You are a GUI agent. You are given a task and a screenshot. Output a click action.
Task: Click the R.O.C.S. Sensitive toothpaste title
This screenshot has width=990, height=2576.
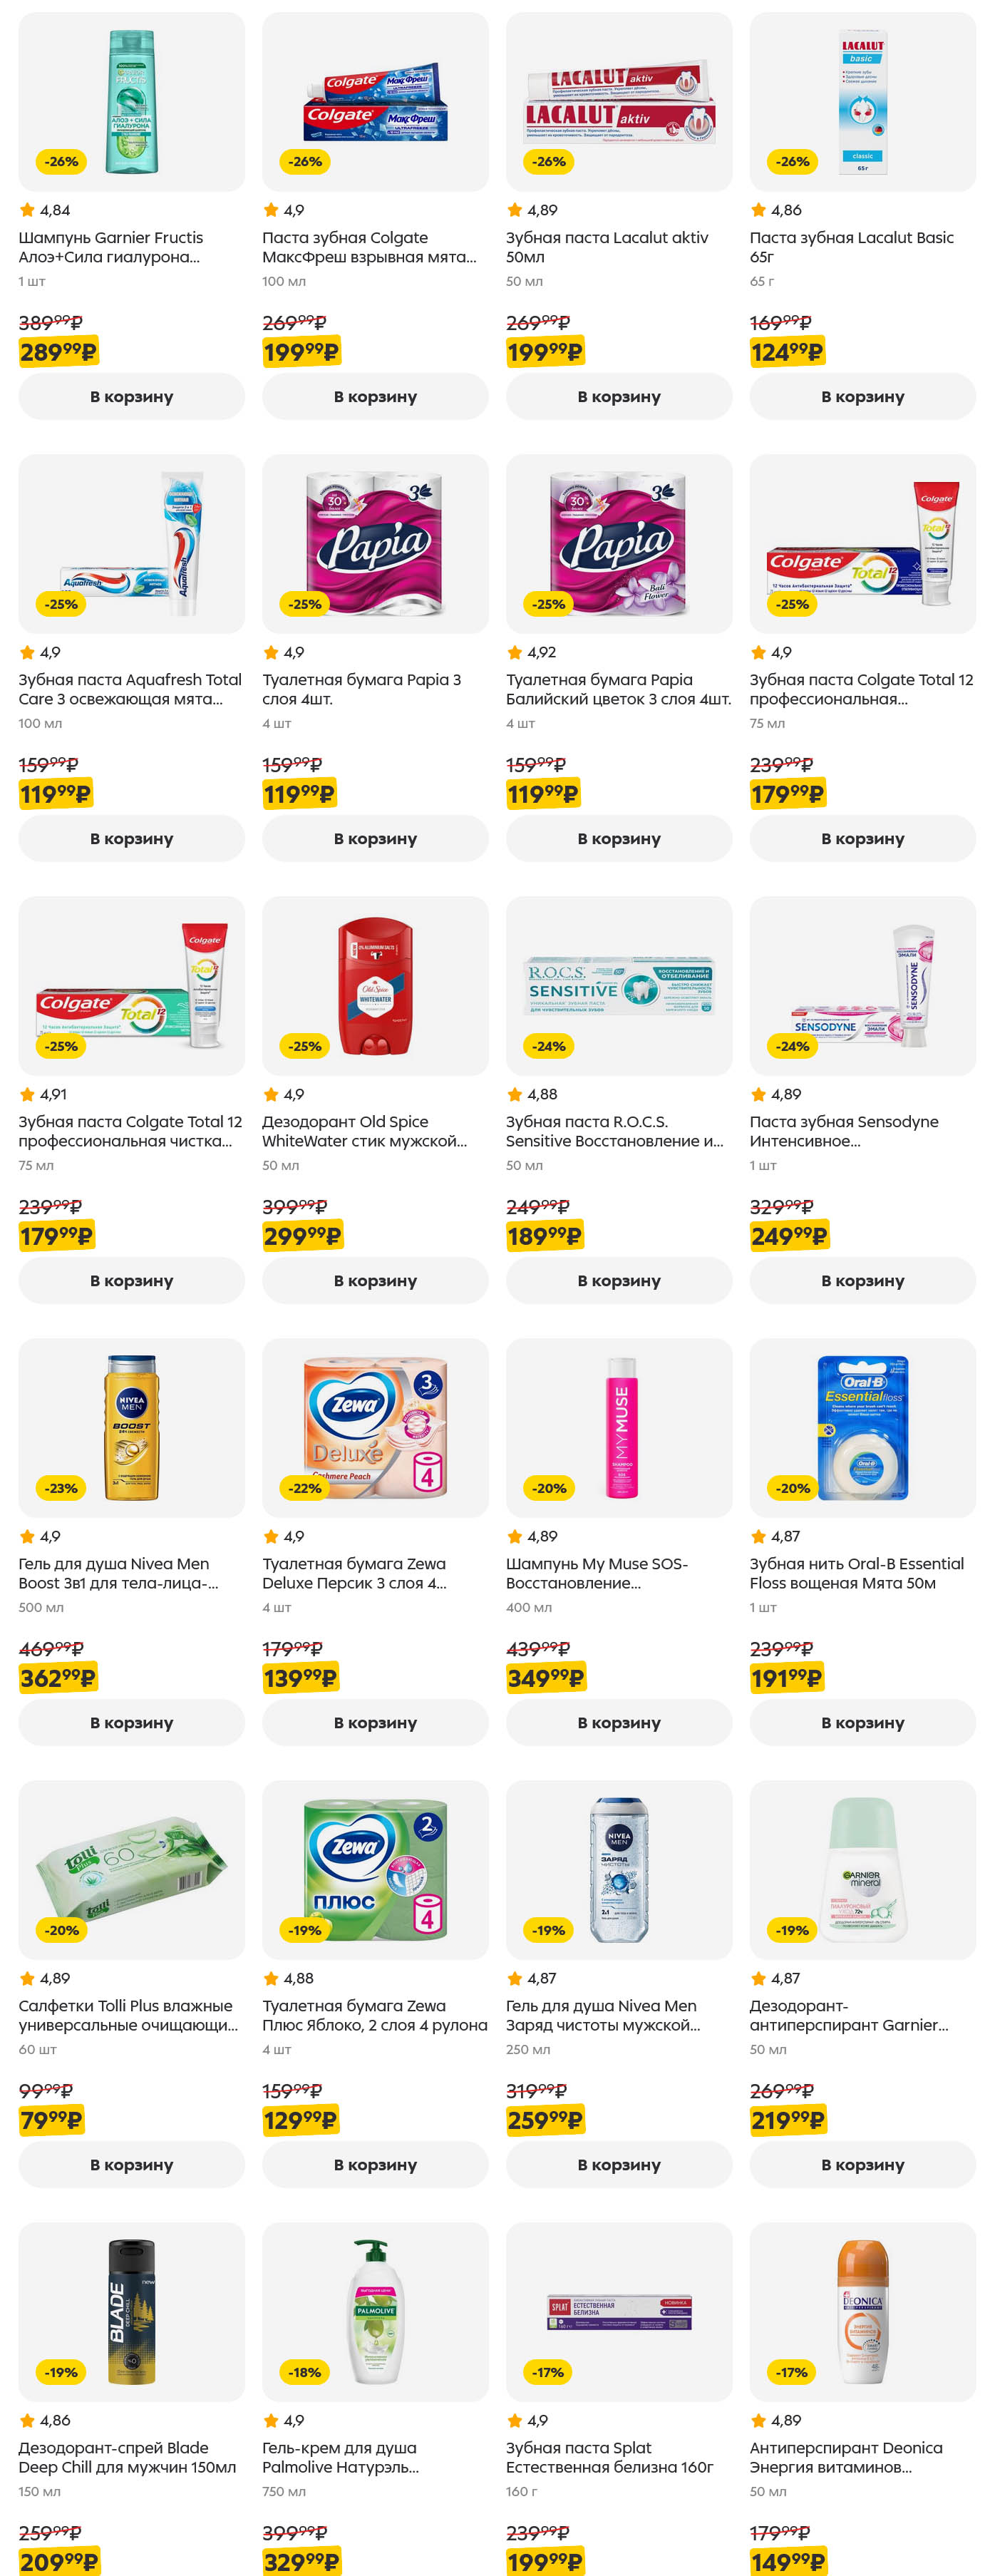click(614, 1131)
